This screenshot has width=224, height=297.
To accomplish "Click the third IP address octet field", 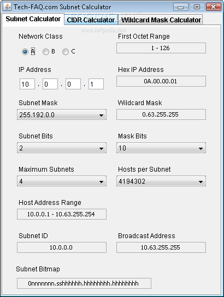I will coord(73,84).
